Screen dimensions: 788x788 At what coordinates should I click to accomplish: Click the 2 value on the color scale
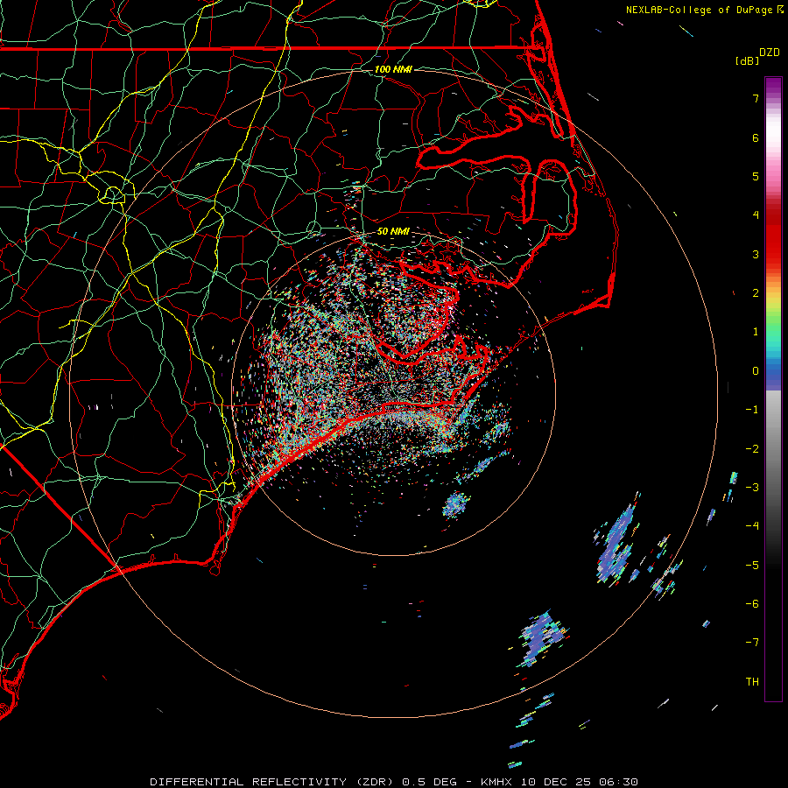pos(756,293)
